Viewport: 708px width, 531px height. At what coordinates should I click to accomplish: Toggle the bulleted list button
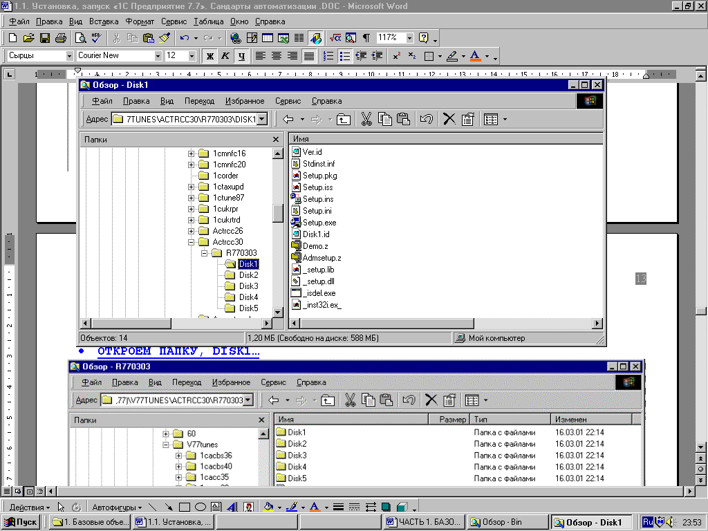[x=345, y=56]
